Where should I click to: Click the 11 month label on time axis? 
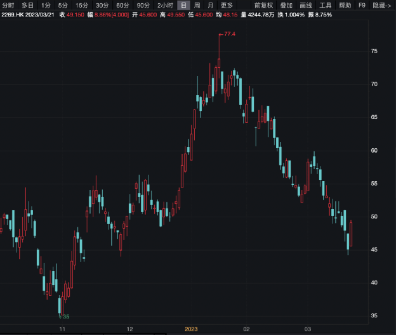(x=62, y=329)
